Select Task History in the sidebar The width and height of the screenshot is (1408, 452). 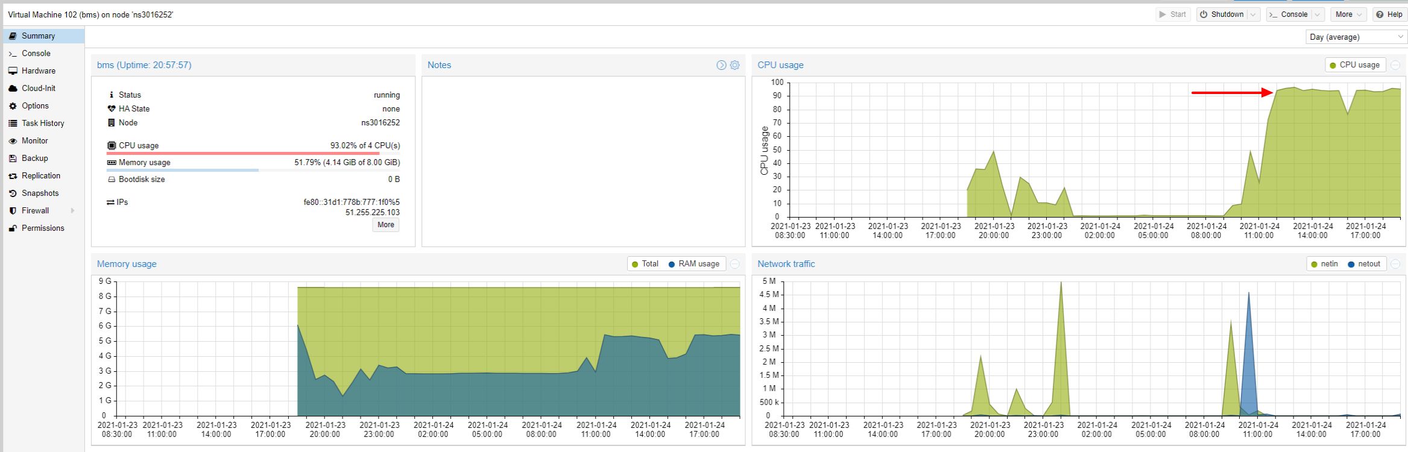click(x=42, y=123)
